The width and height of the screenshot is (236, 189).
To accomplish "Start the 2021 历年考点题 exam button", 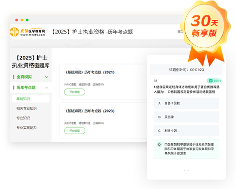I will pyautogui.click(x=75, y=92).
